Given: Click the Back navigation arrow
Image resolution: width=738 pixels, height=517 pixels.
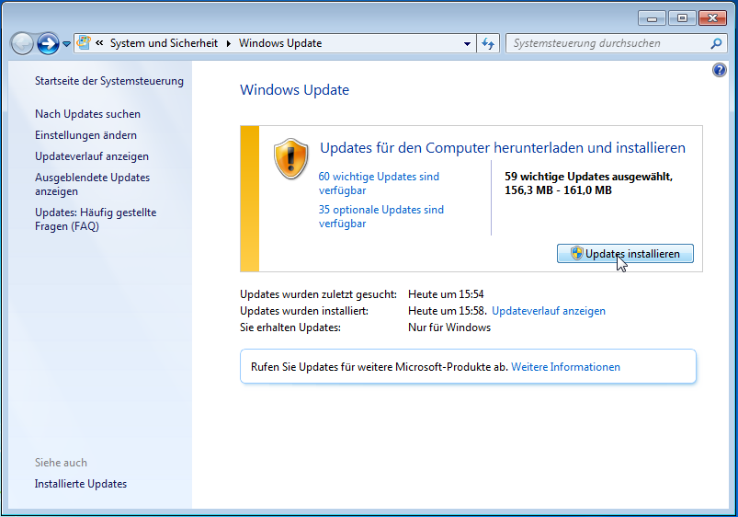Looking at the screenshot, I should click(22, 44).
